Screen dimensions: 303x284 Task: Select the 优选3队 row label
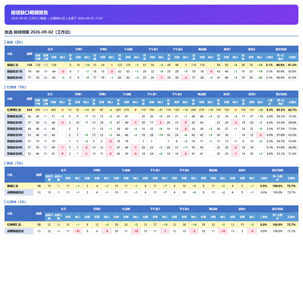(x=15, y=122)
